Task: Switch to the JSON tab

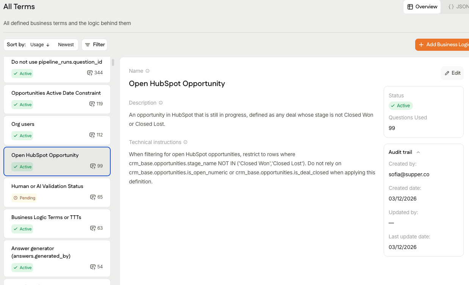Action: [458, 7]
